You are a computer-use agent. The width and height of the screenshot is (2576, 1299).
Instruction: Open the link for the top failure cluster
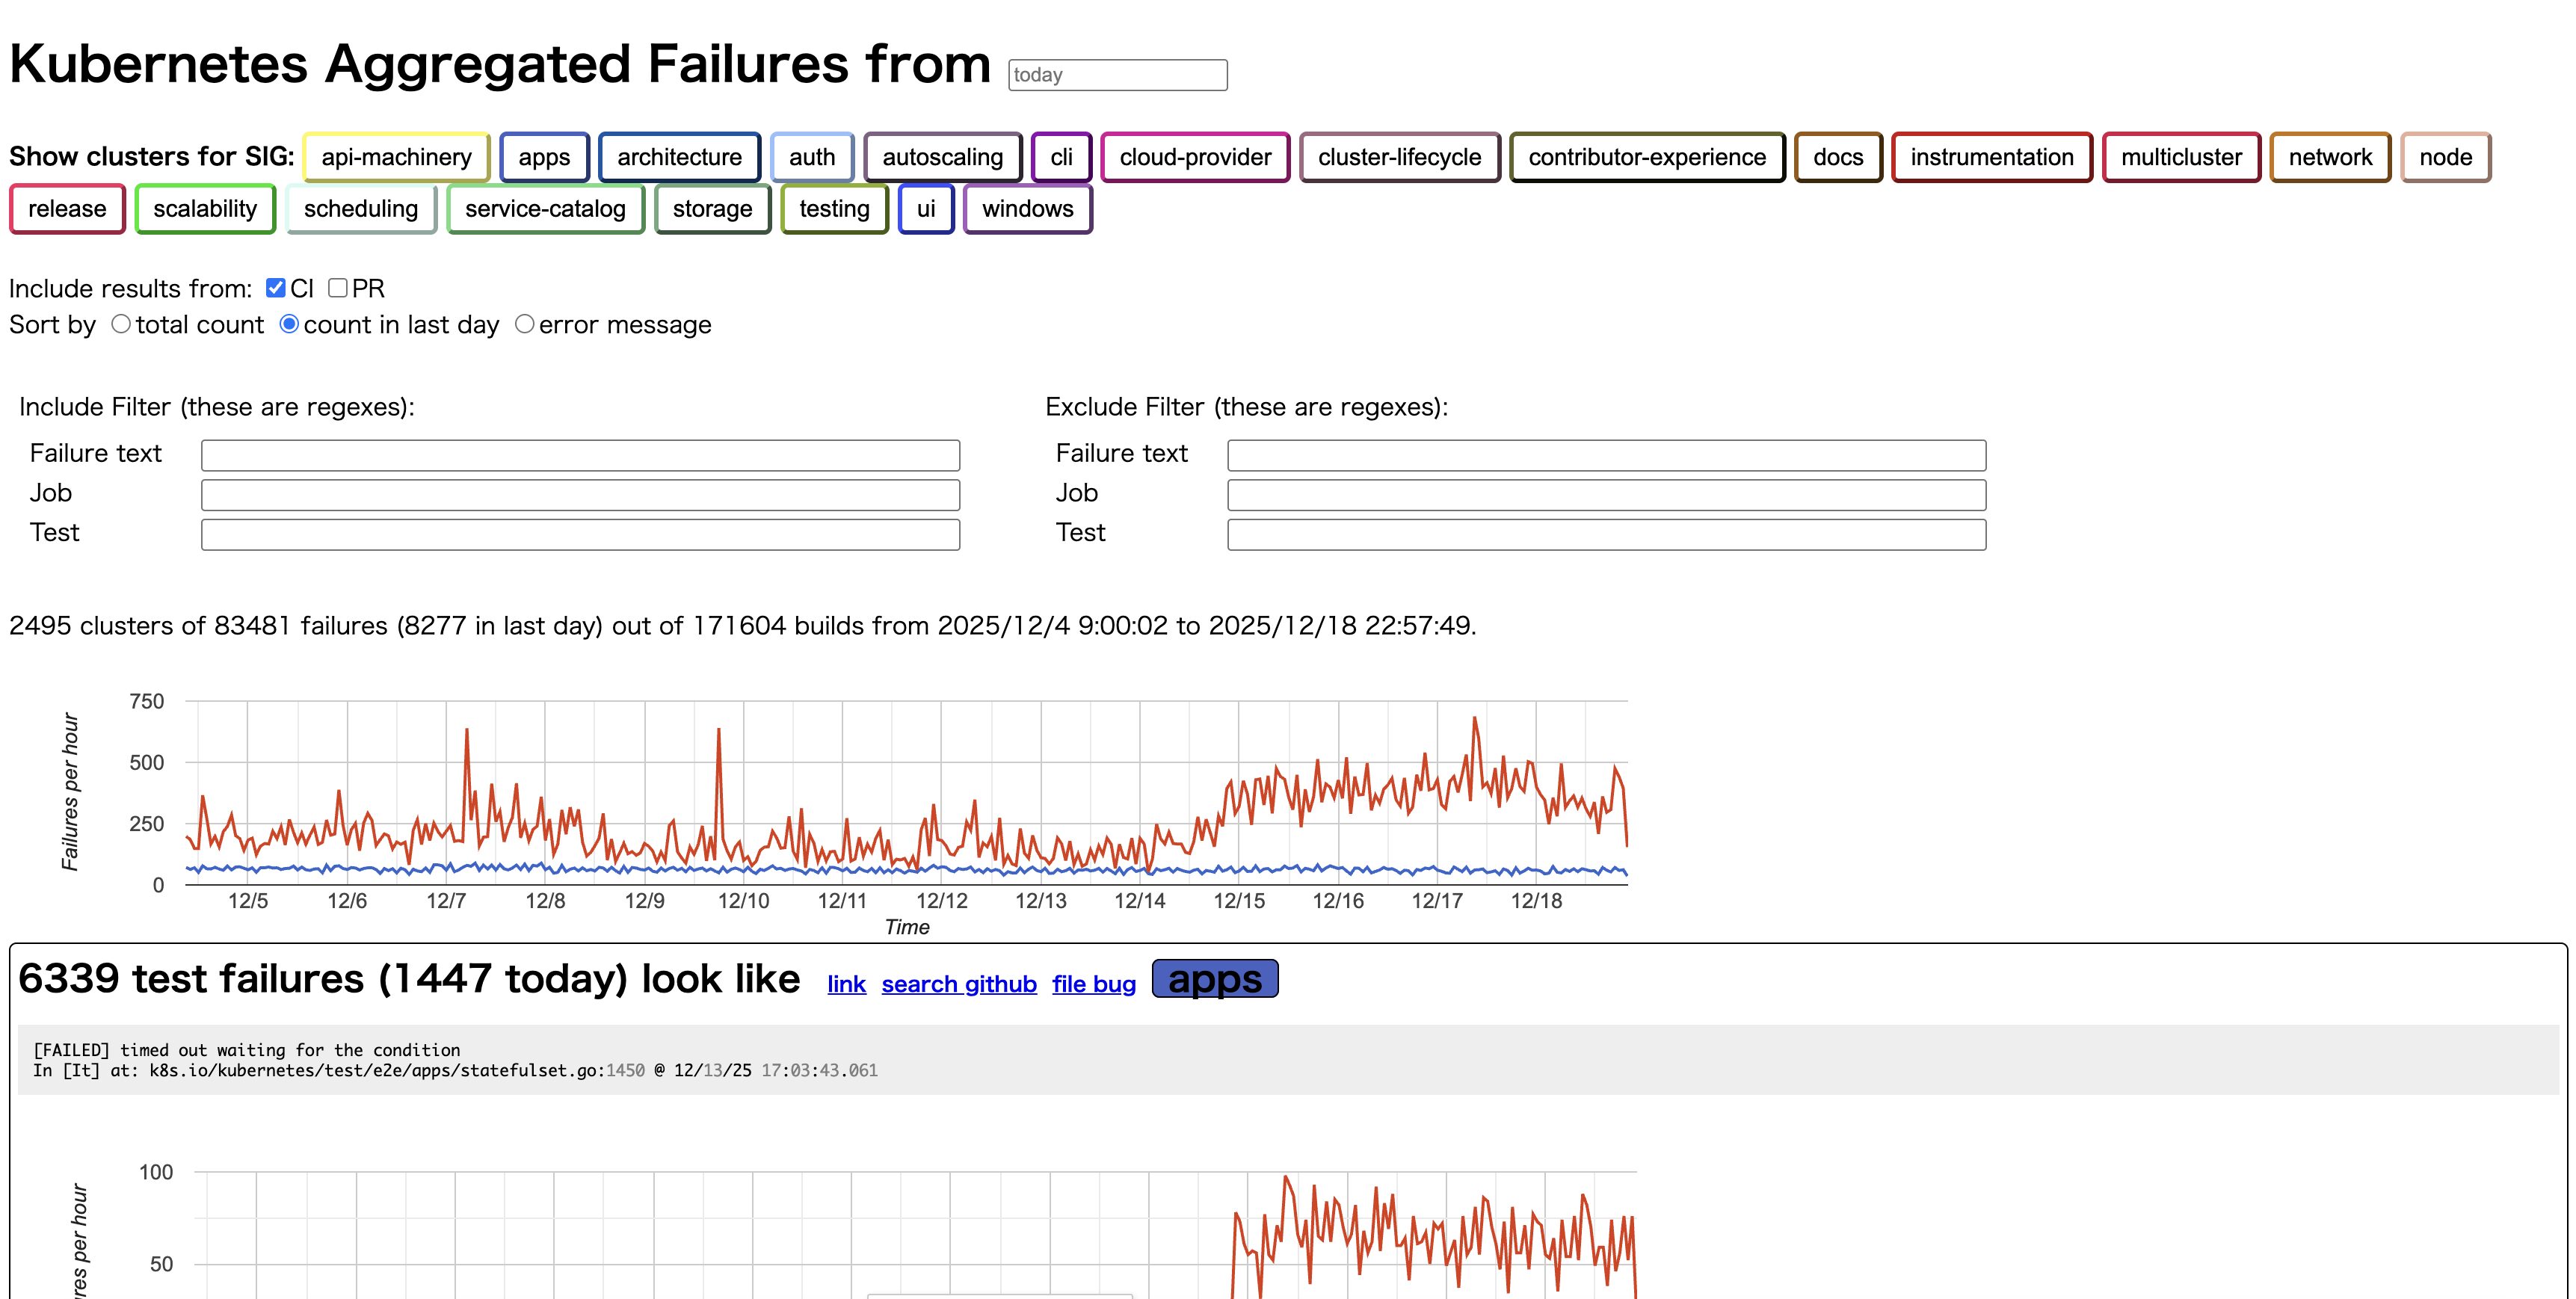pos(846,984)
